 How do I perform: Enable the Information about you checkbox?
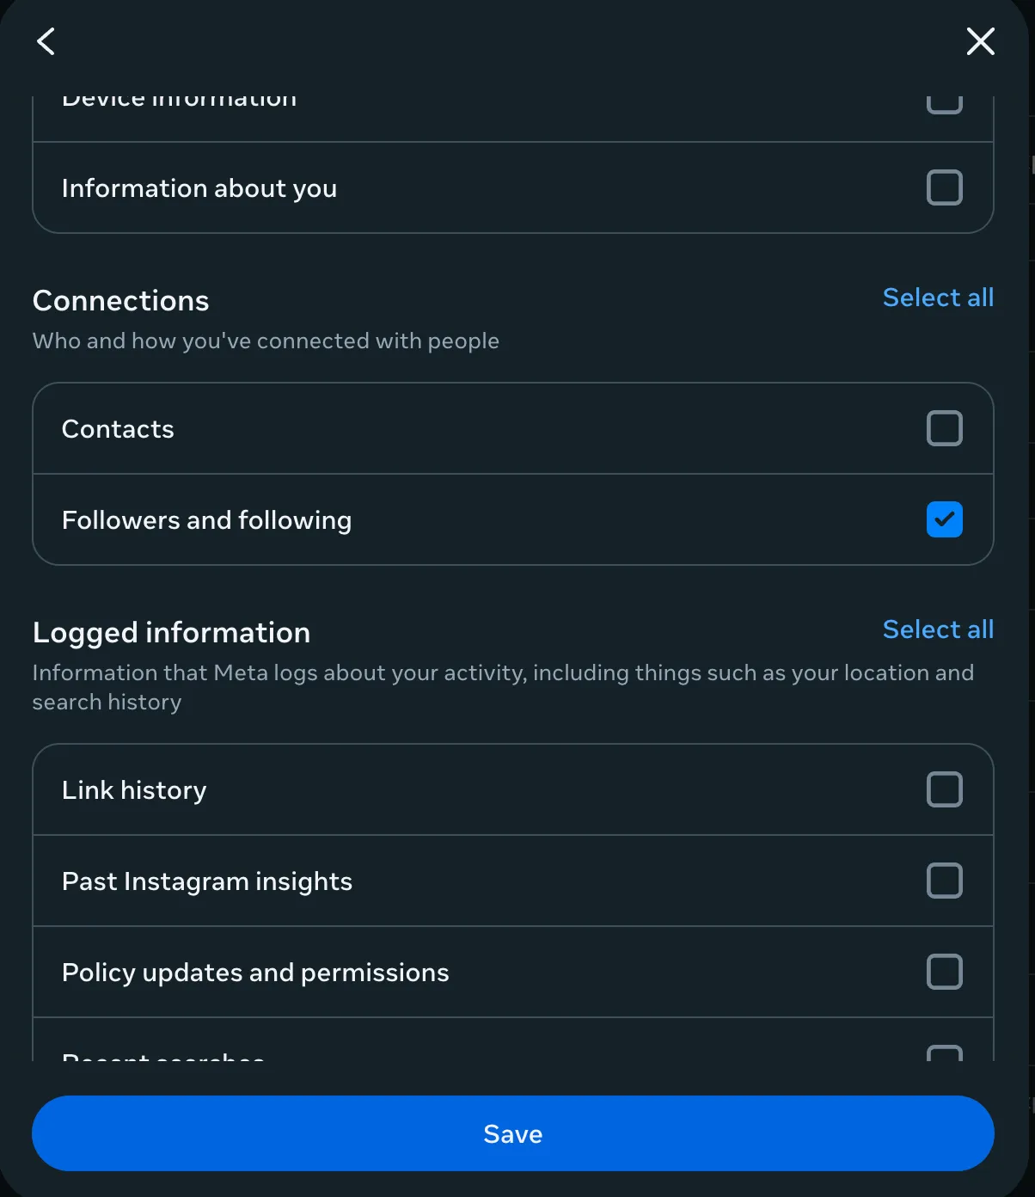[944, 187]
